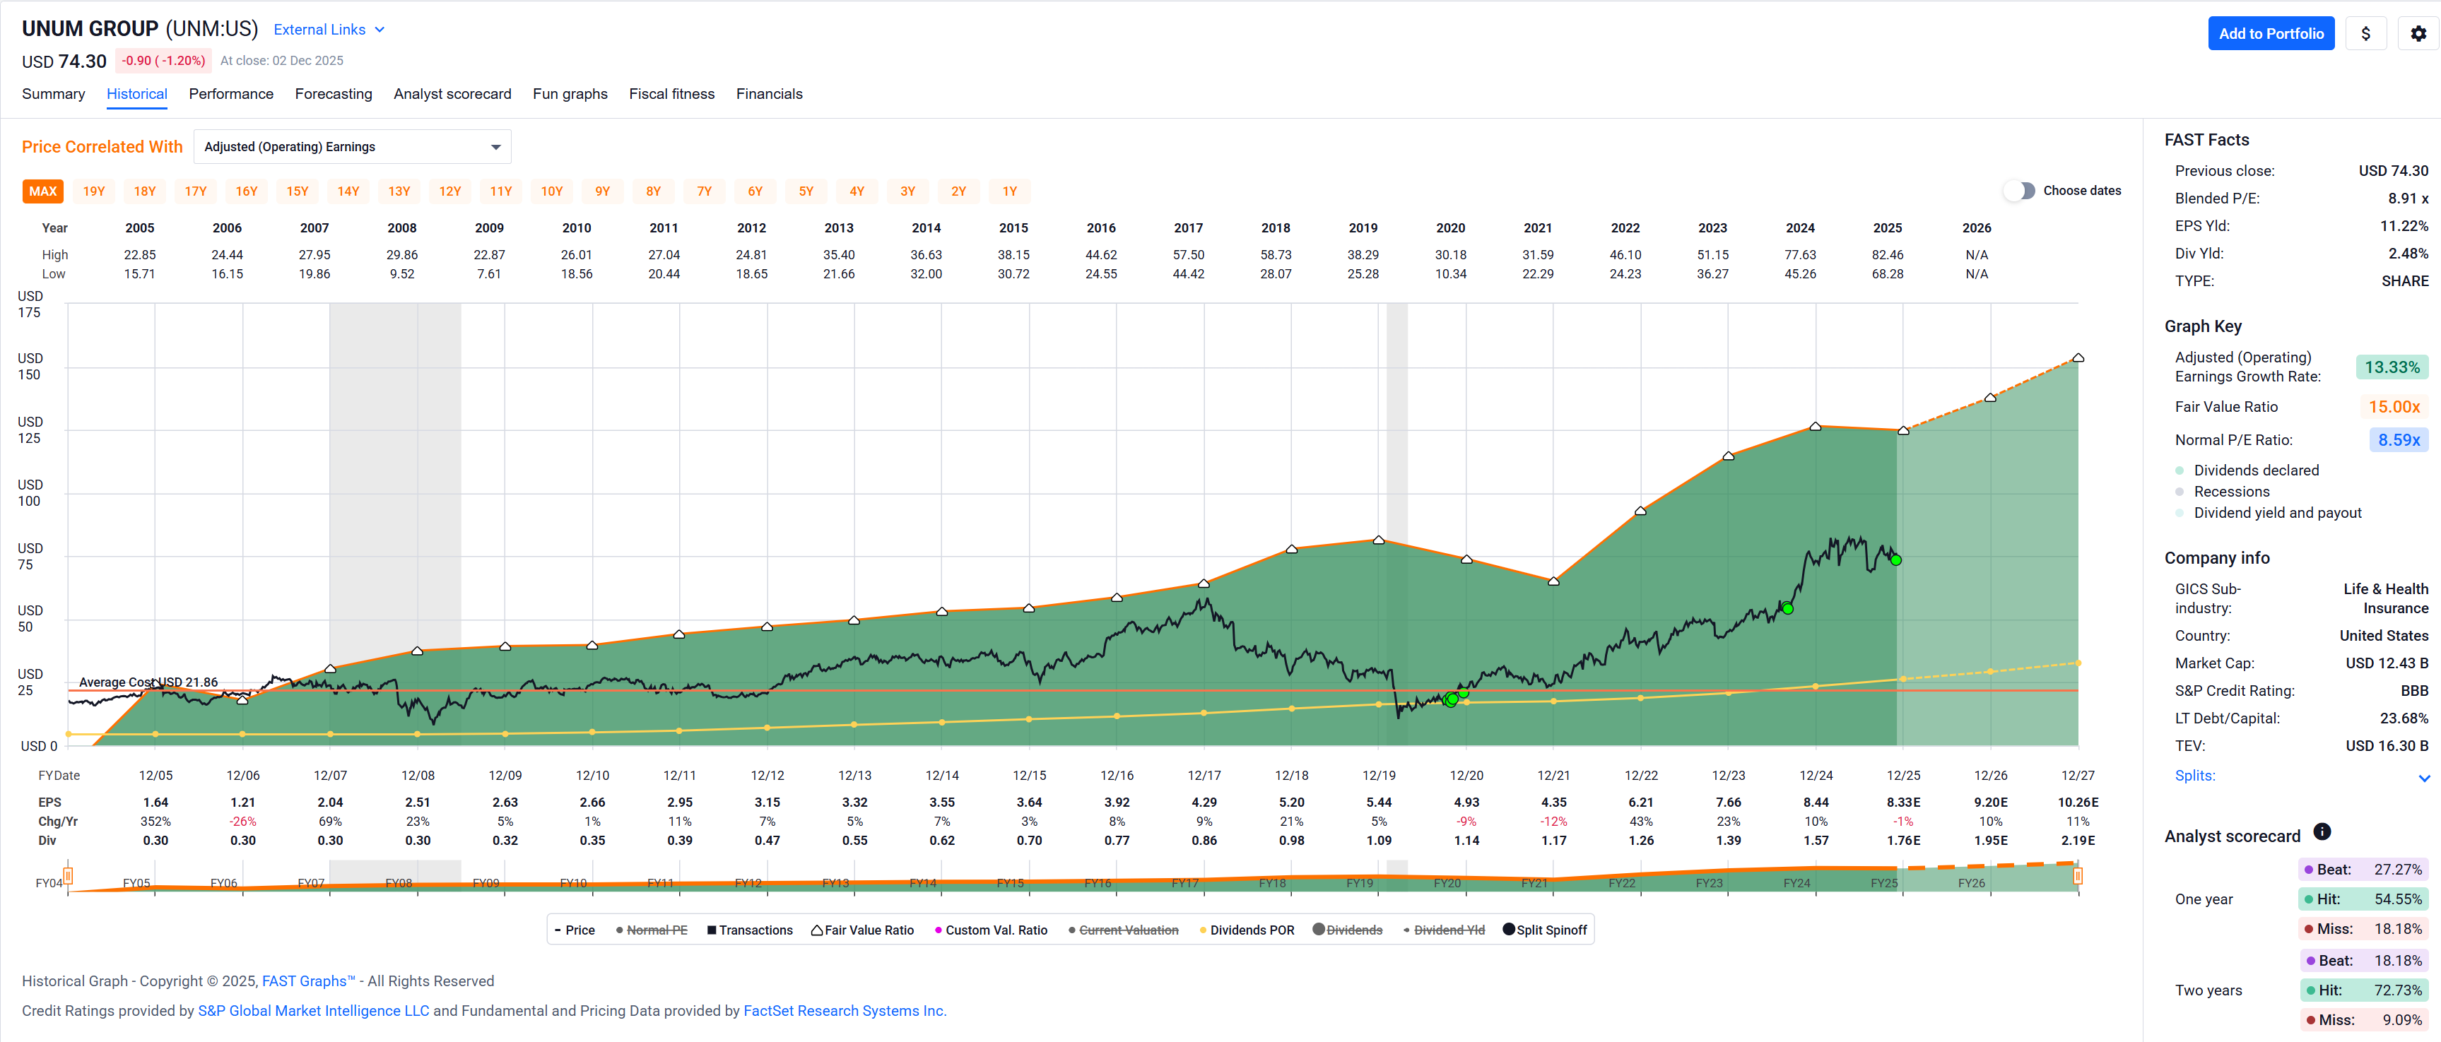Open the FactSet Research Systems Inc. link

843,1011
